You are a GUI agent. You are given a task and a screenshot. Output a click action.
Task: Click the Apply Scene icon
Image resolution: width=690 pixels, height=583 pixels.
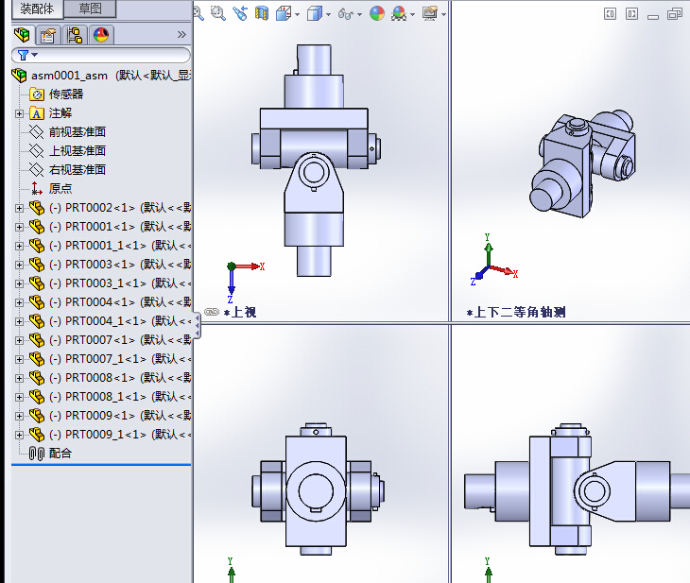tap(399, 13)
